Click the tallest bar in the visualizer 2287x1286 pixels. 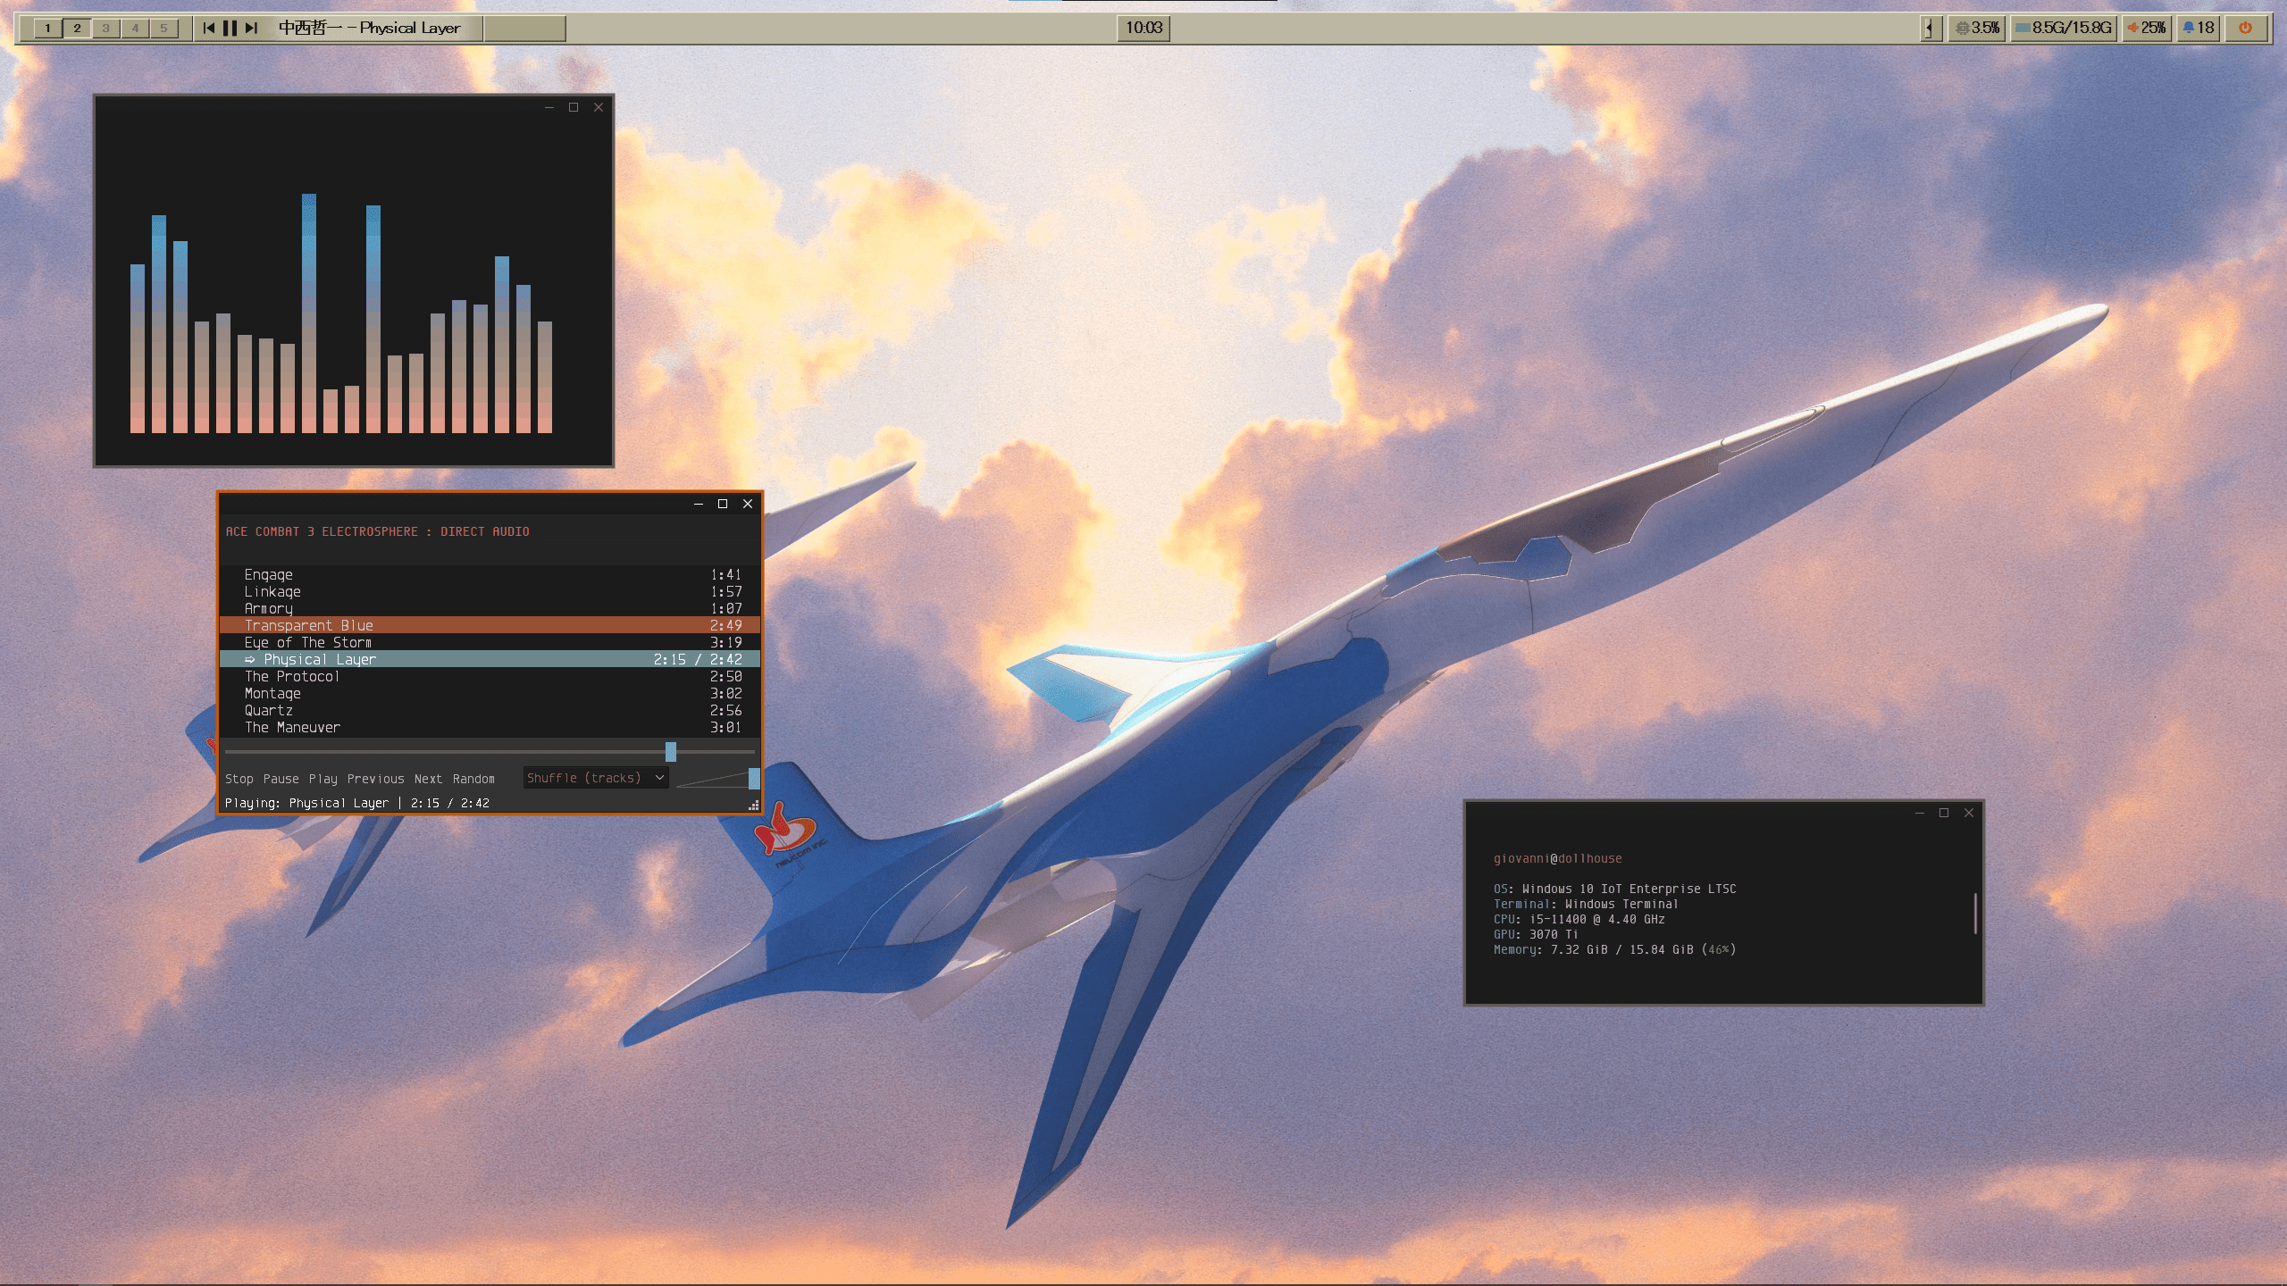pos(309,313)
